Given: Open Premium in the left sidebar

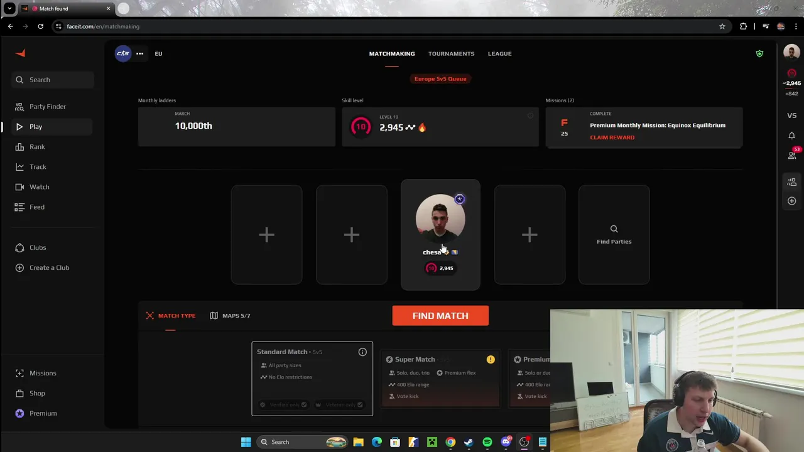Looking at the screenshot, I should [x=52, y=413].
